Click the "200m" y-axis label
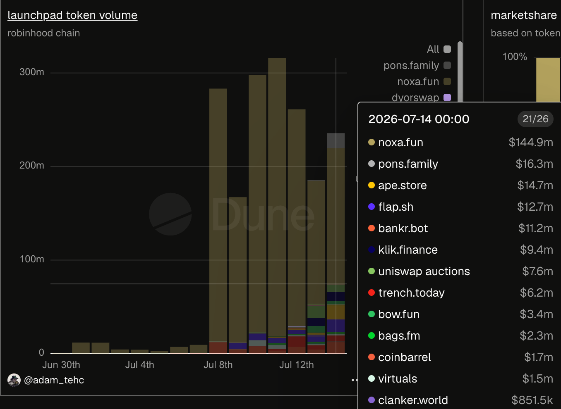The height and width of the screenshot is (409, 561). pos(32,166)
